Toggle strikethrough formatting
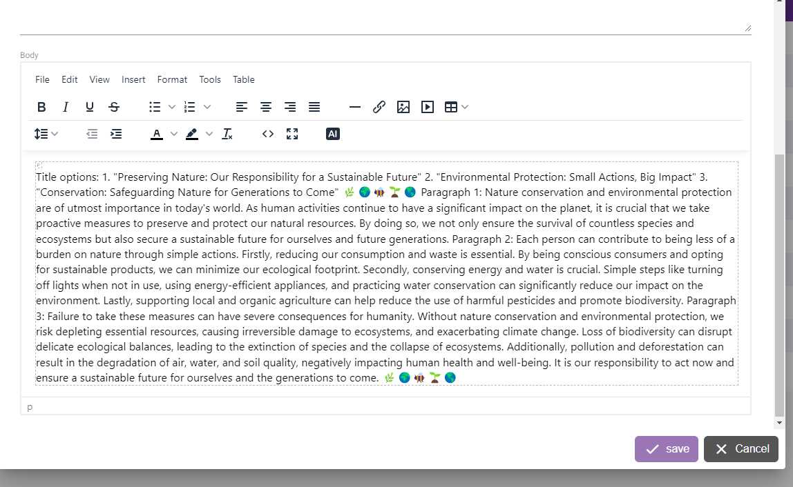 point(114,107)
